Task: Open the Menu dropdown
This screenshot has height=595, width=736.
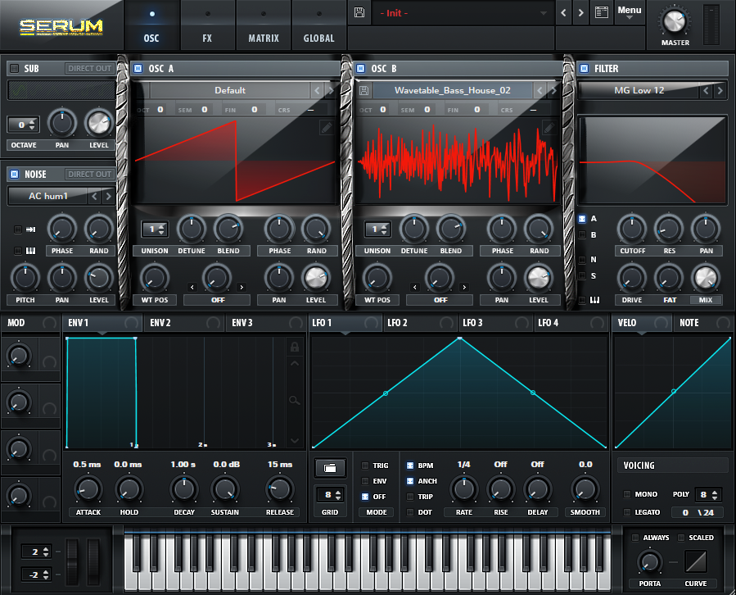Action: (629, 12)
